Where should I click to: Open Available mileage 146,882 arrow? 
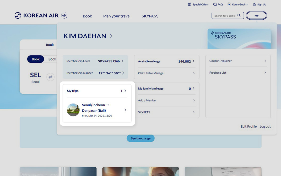[193, 61]
